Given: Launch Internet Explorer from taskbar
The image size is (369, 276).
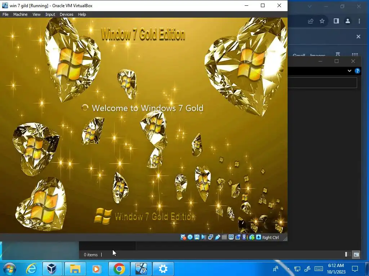Looking at the screenshot, I should click(31, 269).
